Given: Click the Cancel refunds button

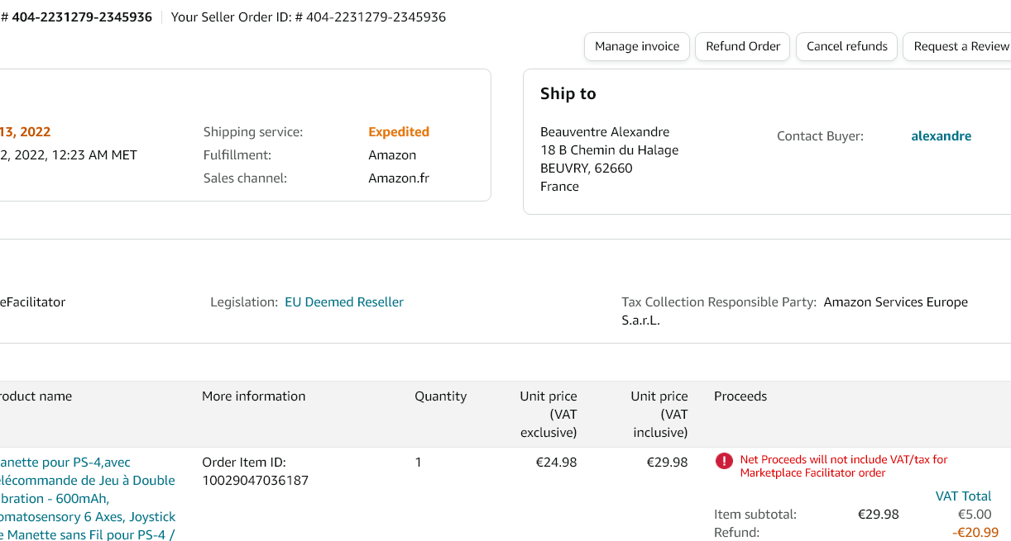Looking at the screenshot, I should [x=846, y=46].
